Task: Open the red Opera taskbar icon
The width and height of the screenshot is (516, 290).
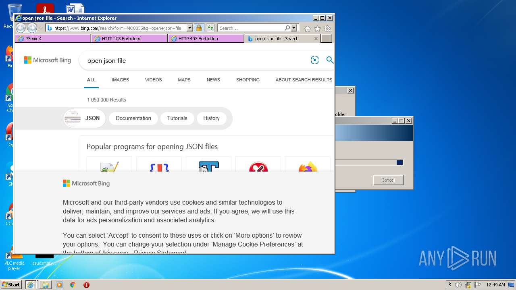Action: click(86, 285)
